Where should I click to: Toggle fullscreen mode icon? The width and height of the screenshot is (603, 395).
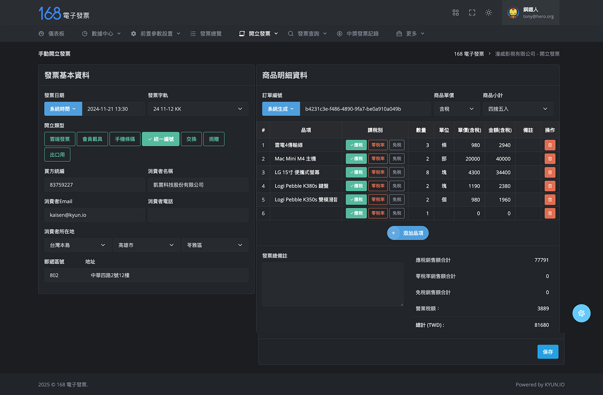(472, 13)
